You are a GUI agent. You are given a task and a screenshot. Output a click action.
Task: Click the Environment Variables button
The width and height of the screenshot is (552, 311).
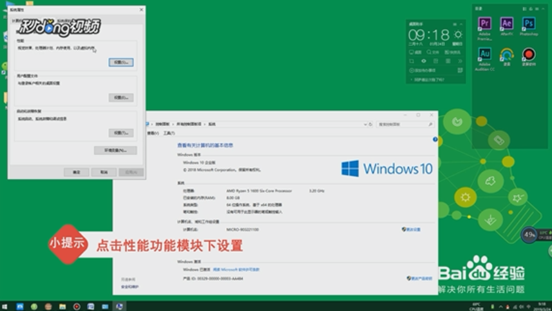point(115,150)
